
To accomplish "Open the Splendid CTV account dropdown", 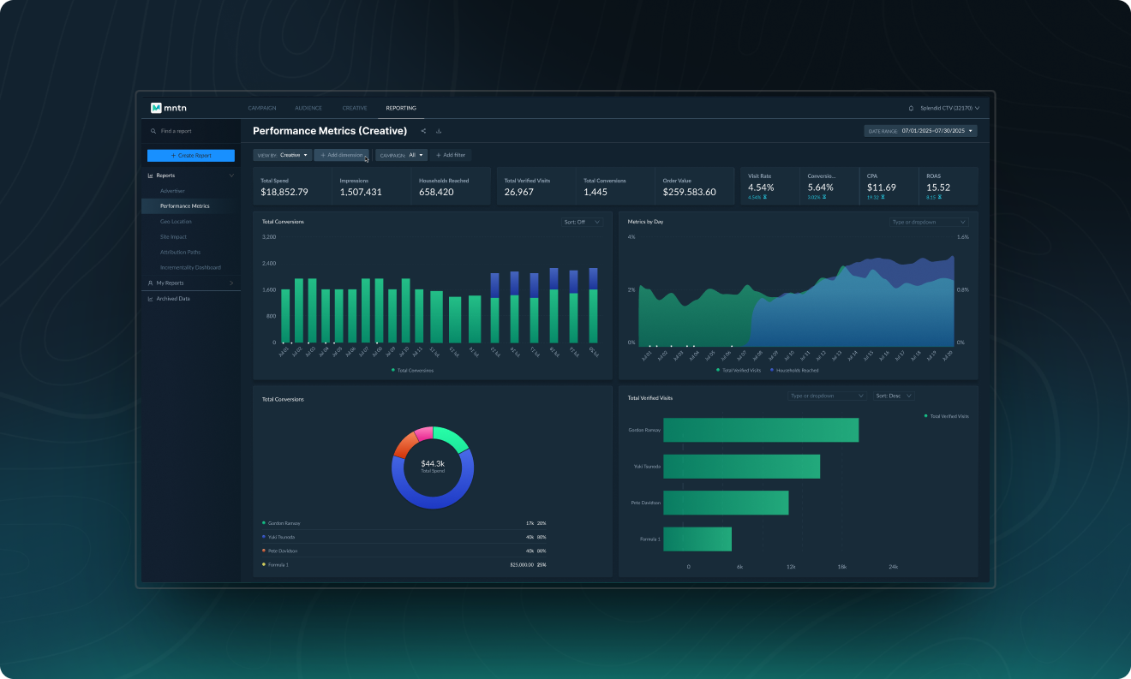I will coord(949,108).
